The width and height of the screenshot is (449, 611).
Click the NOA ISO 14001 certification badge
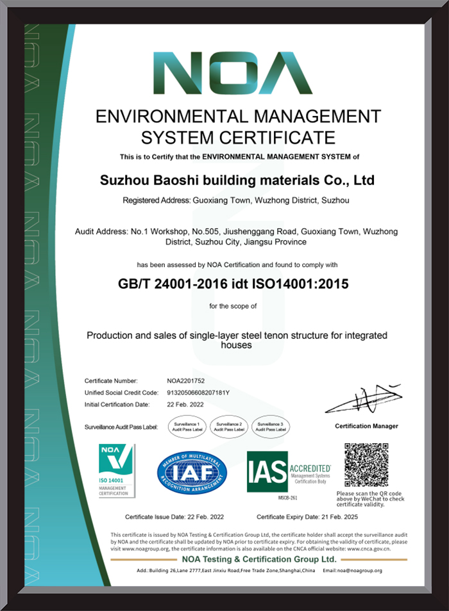pos(116,469)
